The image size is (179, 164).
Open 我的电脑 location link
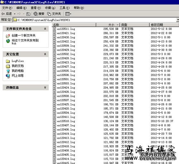(x=18, y=71)
